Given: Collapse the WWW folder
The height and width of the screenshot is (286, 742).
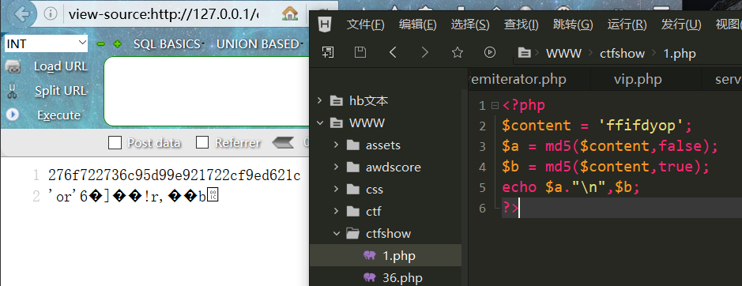Looking at the screenshot, I should 320,123.
